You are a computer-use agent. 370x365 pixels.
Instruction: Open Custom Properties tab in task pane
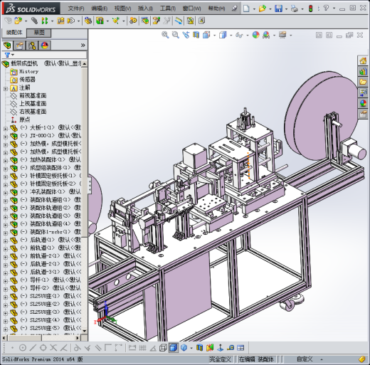pos(363,114)
